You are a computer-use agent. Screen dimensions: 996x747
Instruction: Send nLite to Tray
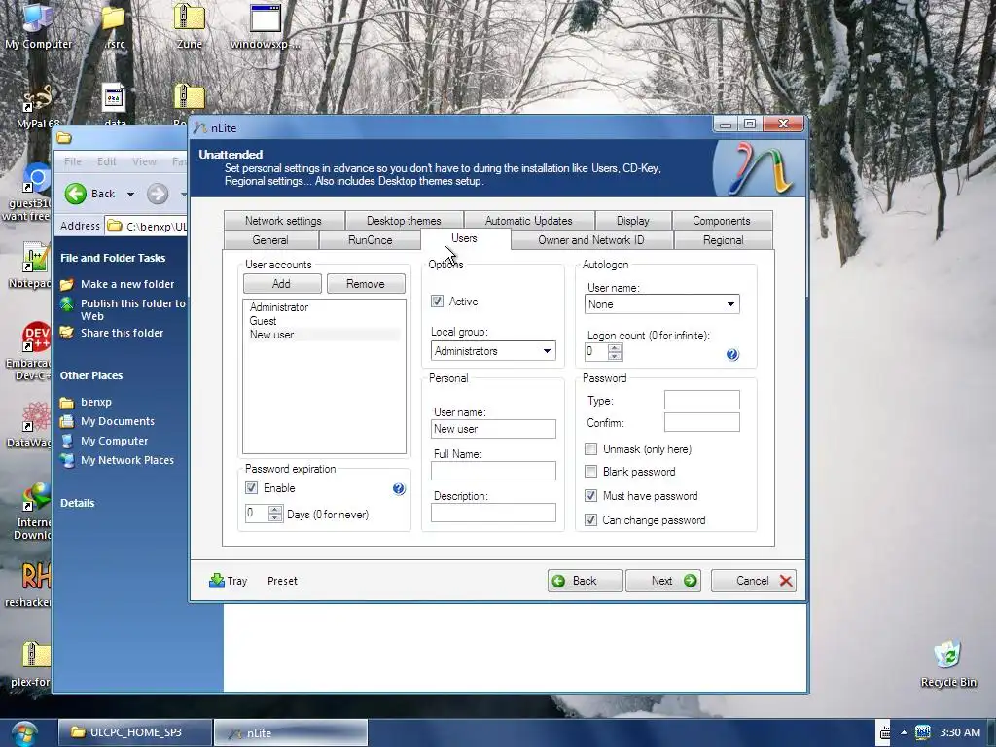(228, 581)
